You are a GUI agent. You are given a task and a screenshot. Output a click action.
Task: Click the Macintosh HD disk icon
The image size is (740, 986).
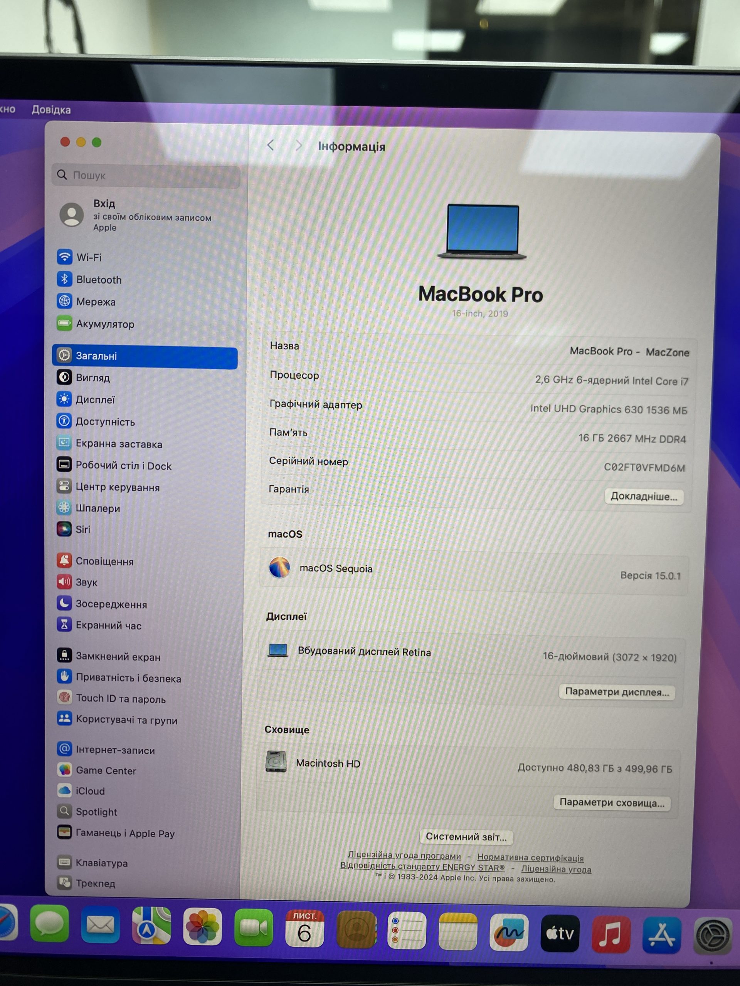tap(276, 761)
